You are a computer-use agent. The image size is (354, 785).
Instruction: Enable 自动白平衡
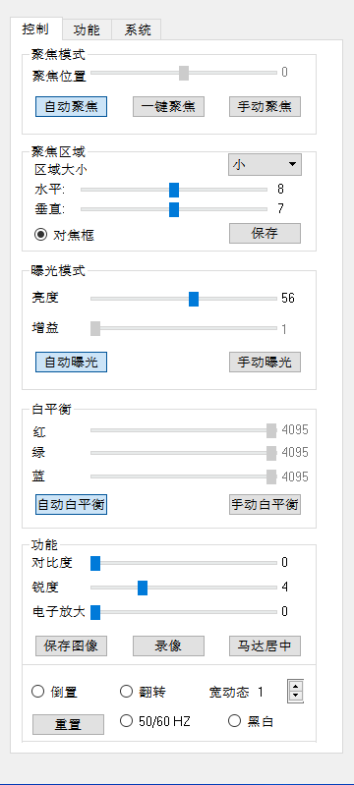[71, 505]
